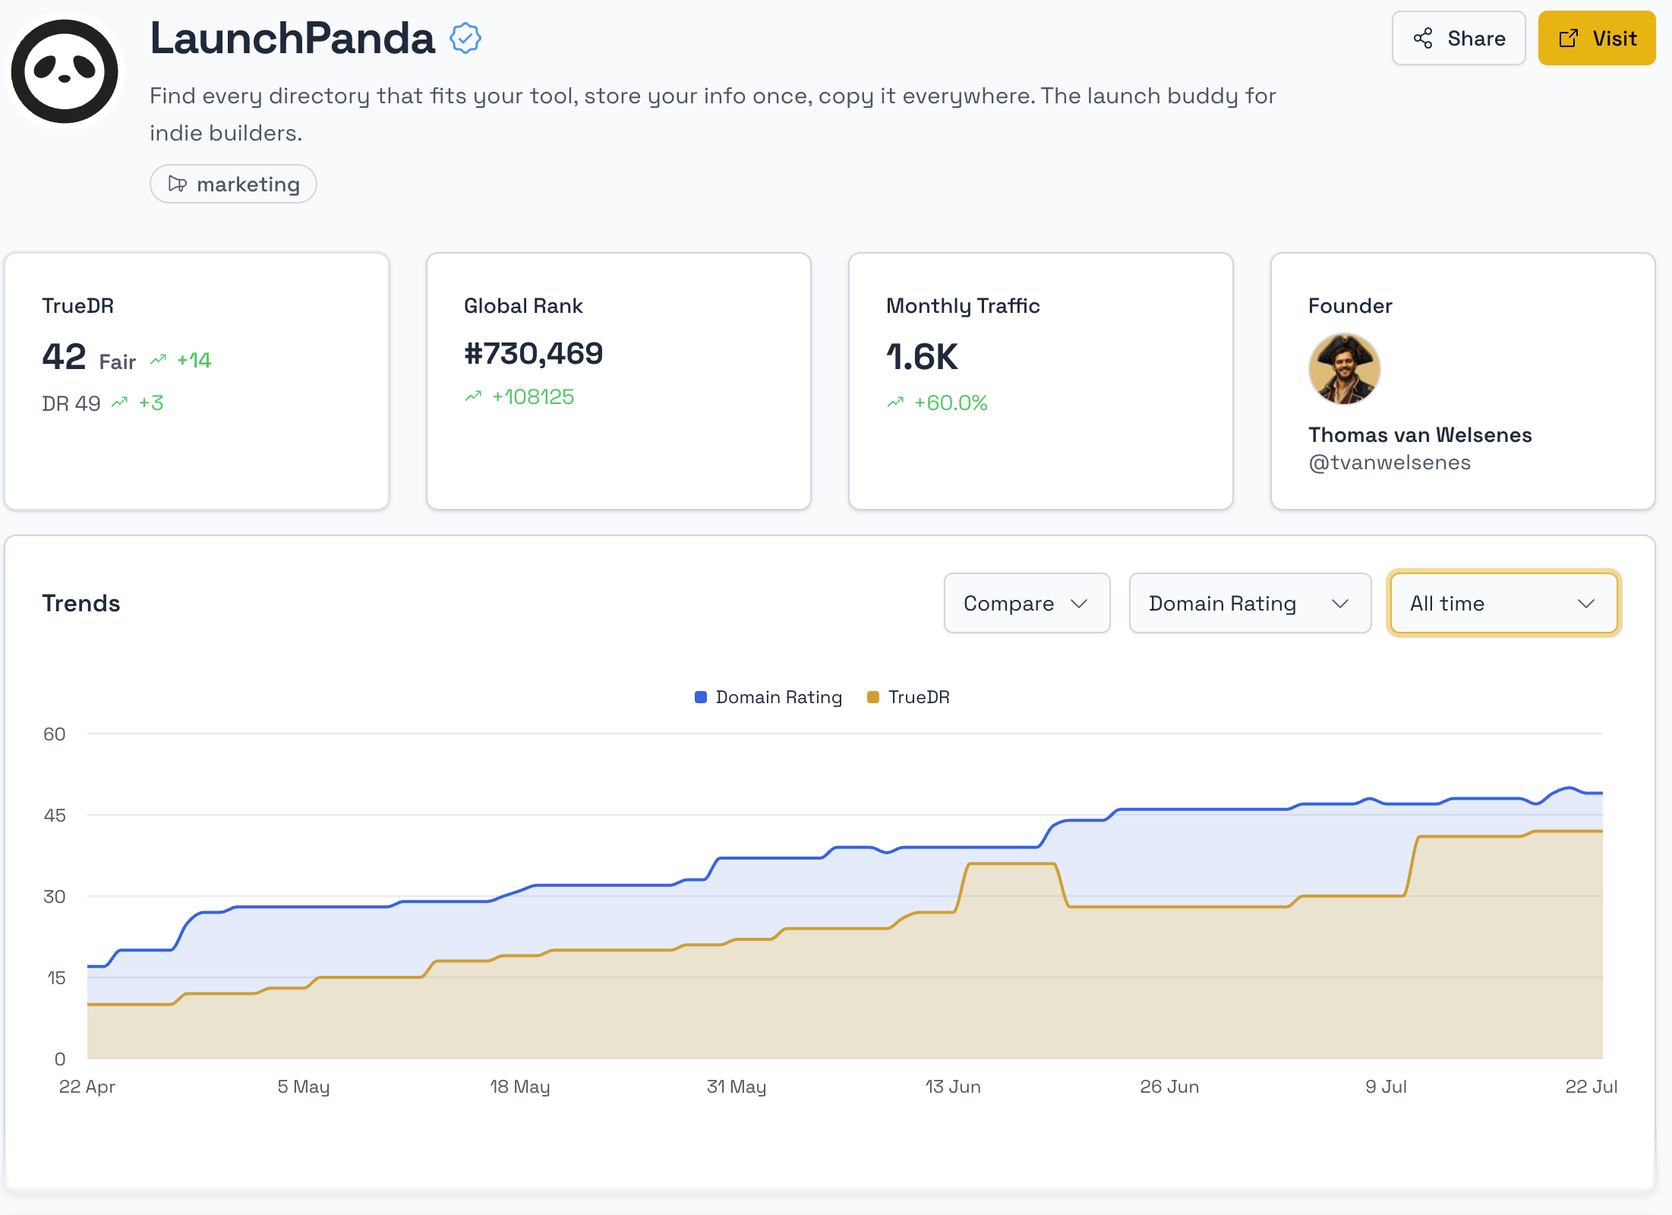This screenshot has height=1215, width=1672.
Task: Open the All time range dropdown
Action: click(x=1503, y=603)
